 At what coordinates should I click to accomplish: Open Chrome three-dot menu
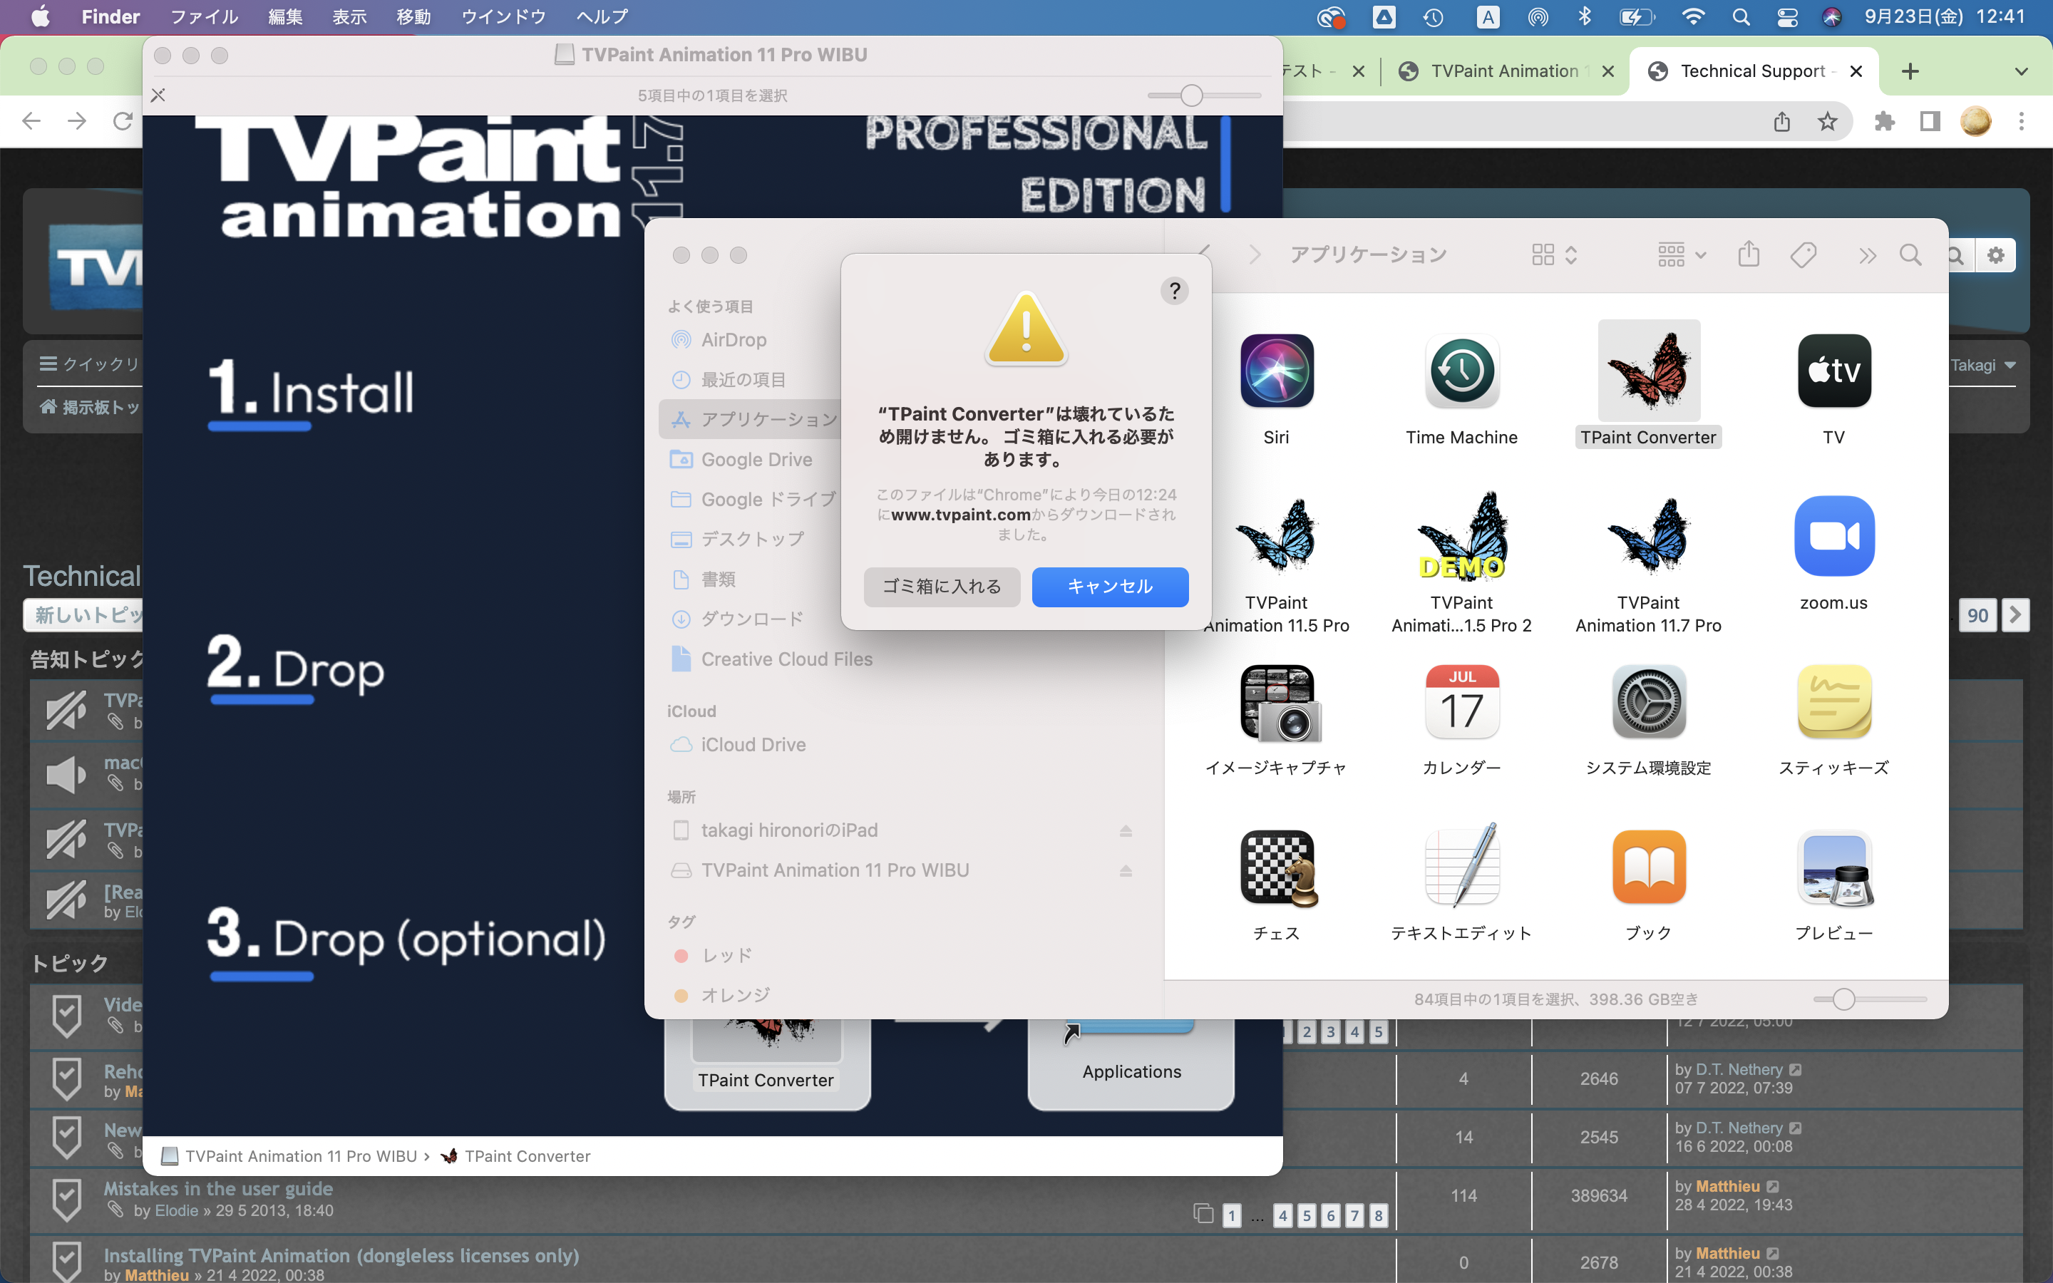tap(2022, 121)
